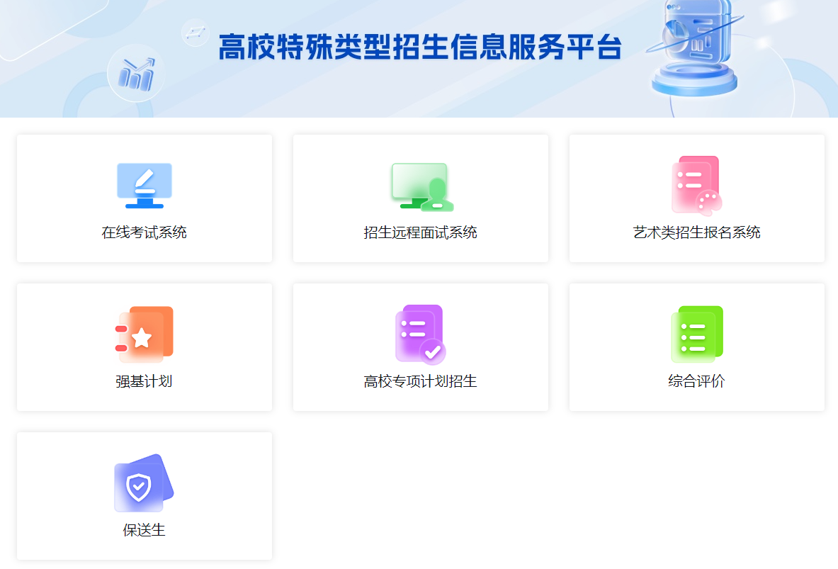Click the 3D illustration's round blue pedestal
Image resolution: width=838 pixels, height=569 pixels.
694,84
